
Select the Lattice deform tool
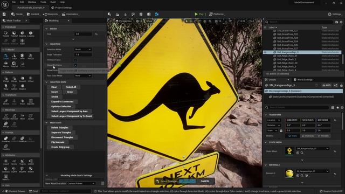pyautogui.click(x=14, y=87)
